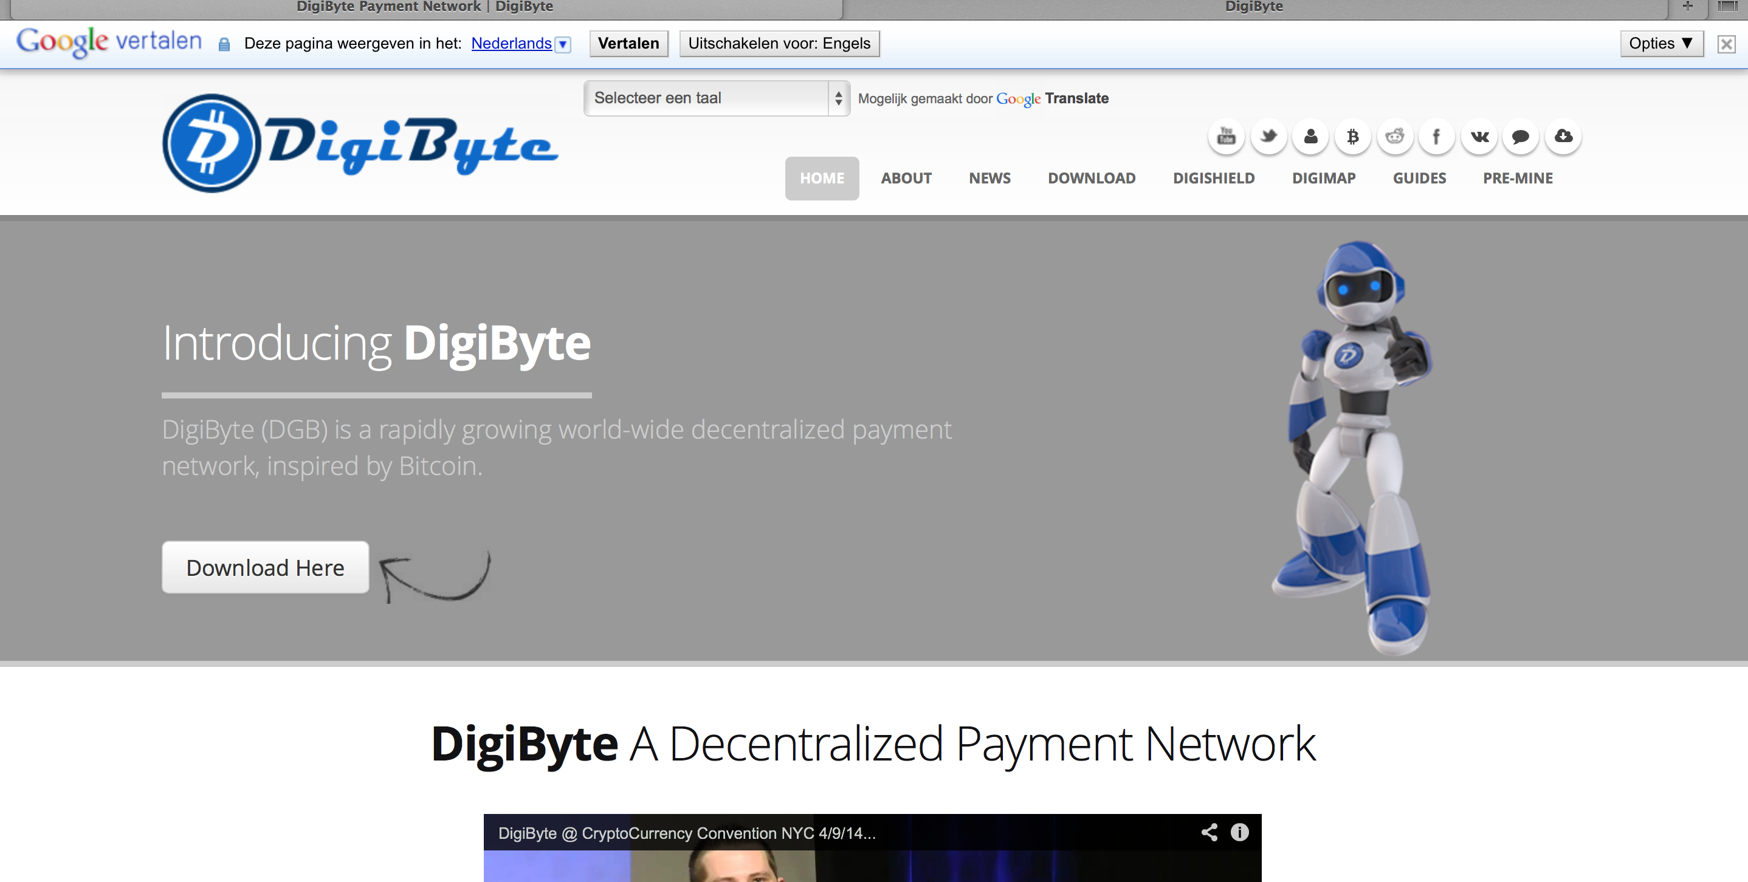Screen dimensions: 1748x882
Task: Click the lock icon in translate bar
Action: click(x=224, y=45)
